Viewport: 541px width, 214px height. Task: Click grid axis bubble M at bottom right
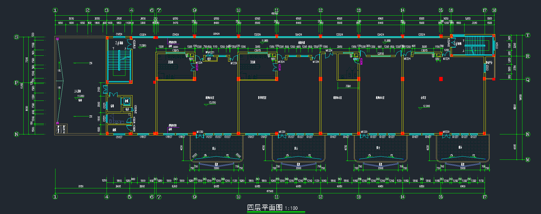tap(528, 160)
